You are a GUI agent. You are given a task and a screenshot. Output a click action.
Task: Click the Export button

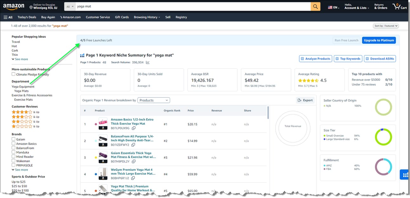(x=305, y=100)
